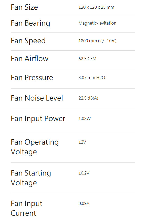Select the 10.2V value
The width and height of the screenshot is (146, 218).
(84, 173)
